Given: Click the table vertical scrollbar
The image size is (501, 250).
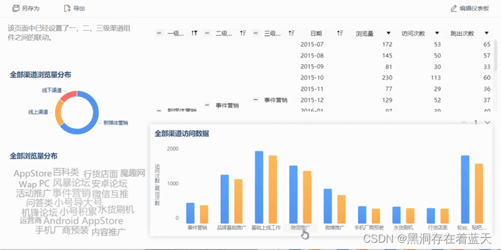Looking at the screenshot, I should [x=496, y=56].
